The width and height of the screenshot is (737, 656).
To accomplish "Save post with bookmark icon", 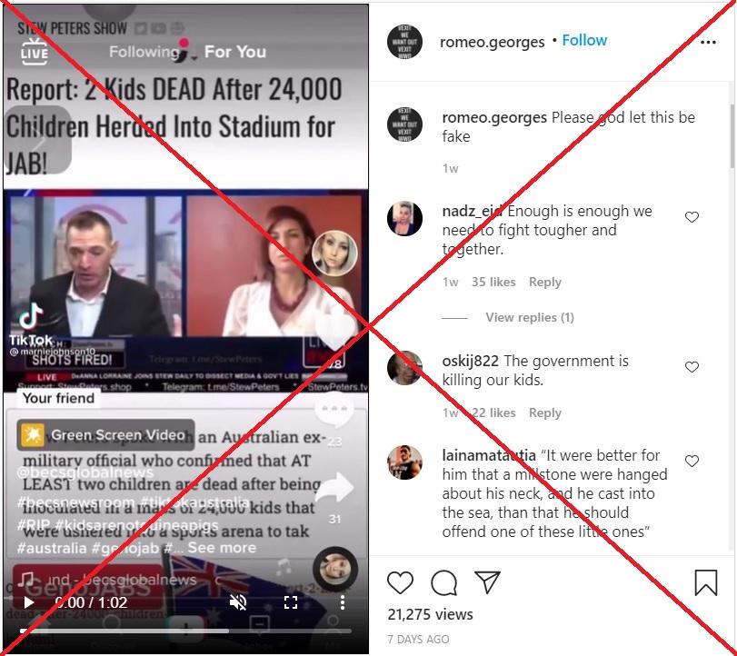I will (x=705, y=582).
